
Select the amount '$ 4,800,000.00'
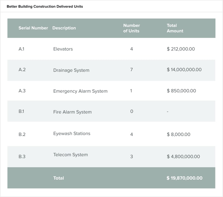(x=183, y=157)
